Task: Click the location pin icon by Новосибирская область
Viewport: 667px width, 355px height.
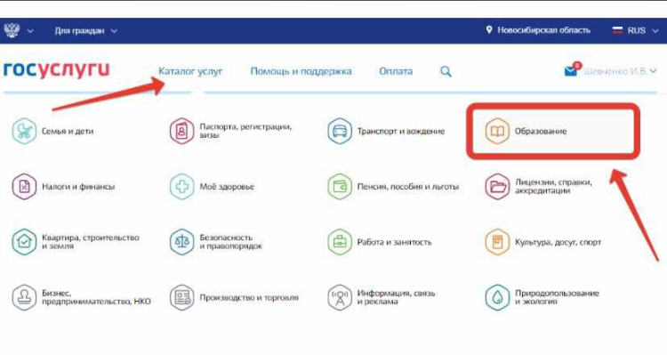Action: tap(489, 29)
